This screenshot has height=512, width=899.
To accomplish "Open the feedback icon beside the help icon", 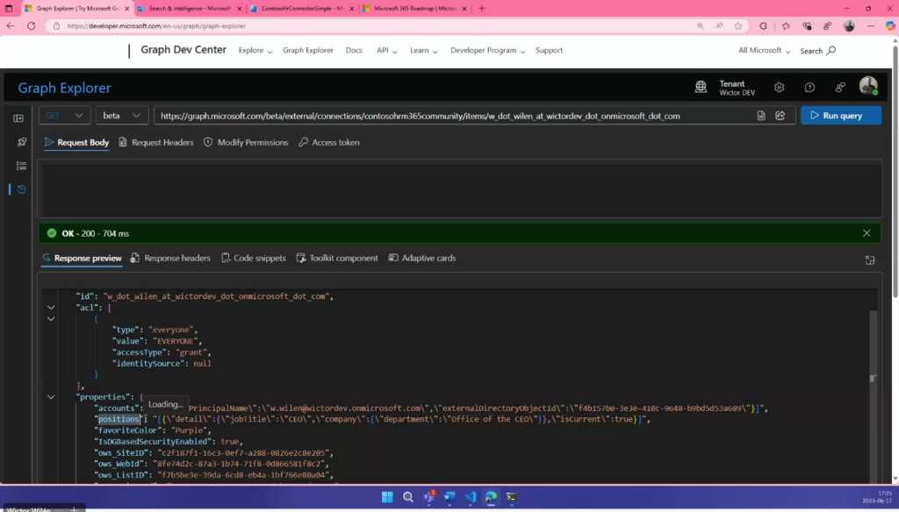I will [840, 88].
